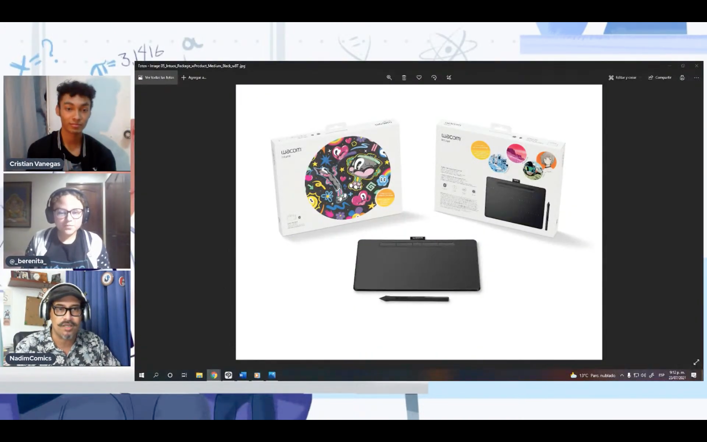Click the microphone tray icon

coord(629,375)
